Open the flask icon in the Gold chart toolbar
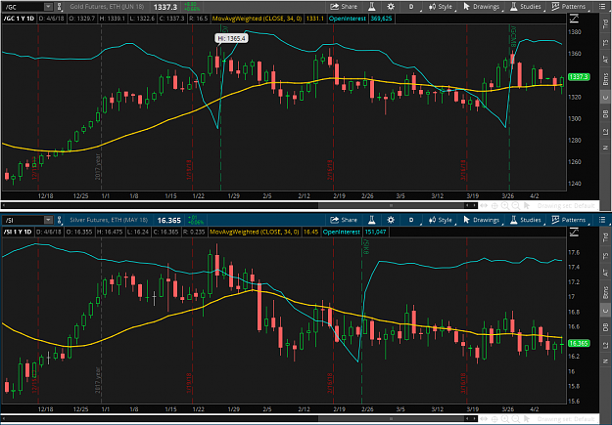The image size is (612, 425). click(x=371, y=7)
